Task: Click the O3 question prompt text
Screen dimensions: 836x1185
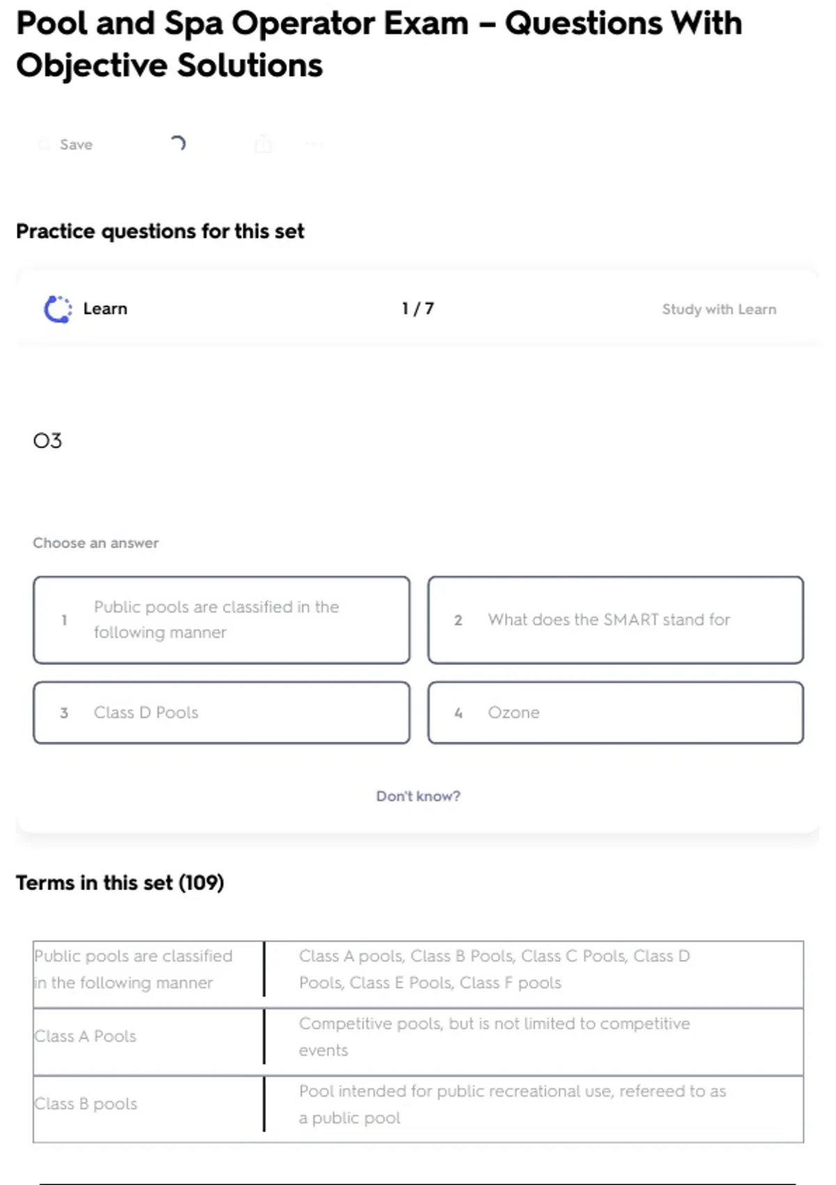Action: [47, 441]
